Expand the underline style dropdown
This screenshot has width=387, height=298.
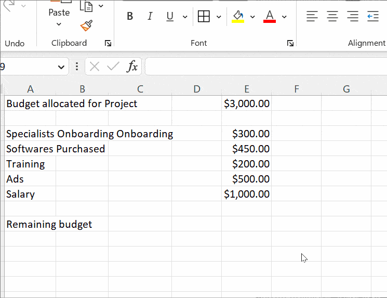pyautogui.click(x=185, y=17)
